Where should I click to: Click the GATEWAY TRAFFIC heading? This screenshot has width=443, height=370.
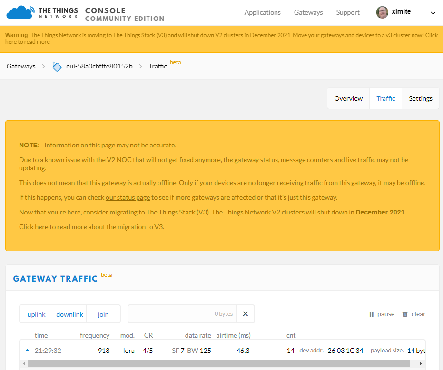pyautogui.click(x=55, y=279)
